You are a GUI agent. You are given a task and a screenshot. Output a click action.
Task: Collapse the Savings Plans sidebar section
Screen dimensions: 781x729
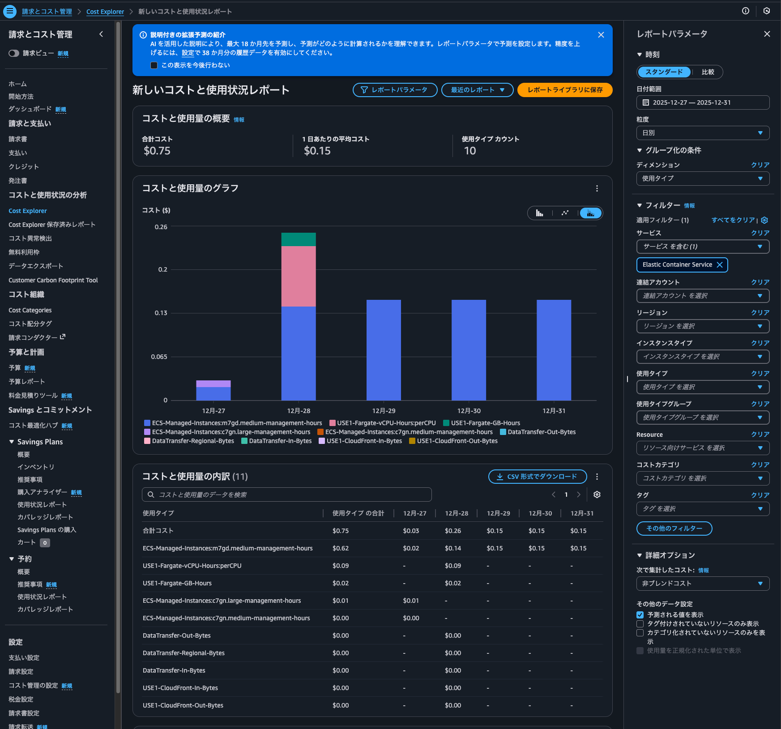coord(12,442)
